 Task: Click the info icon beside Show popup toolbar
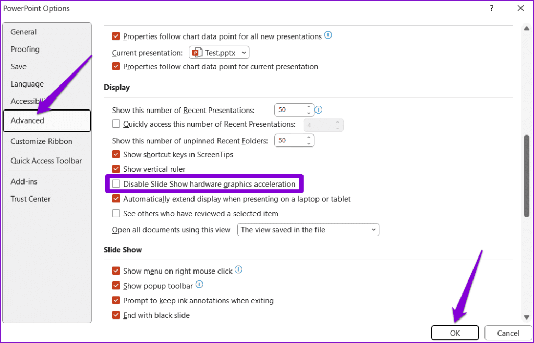click(199, 285)
